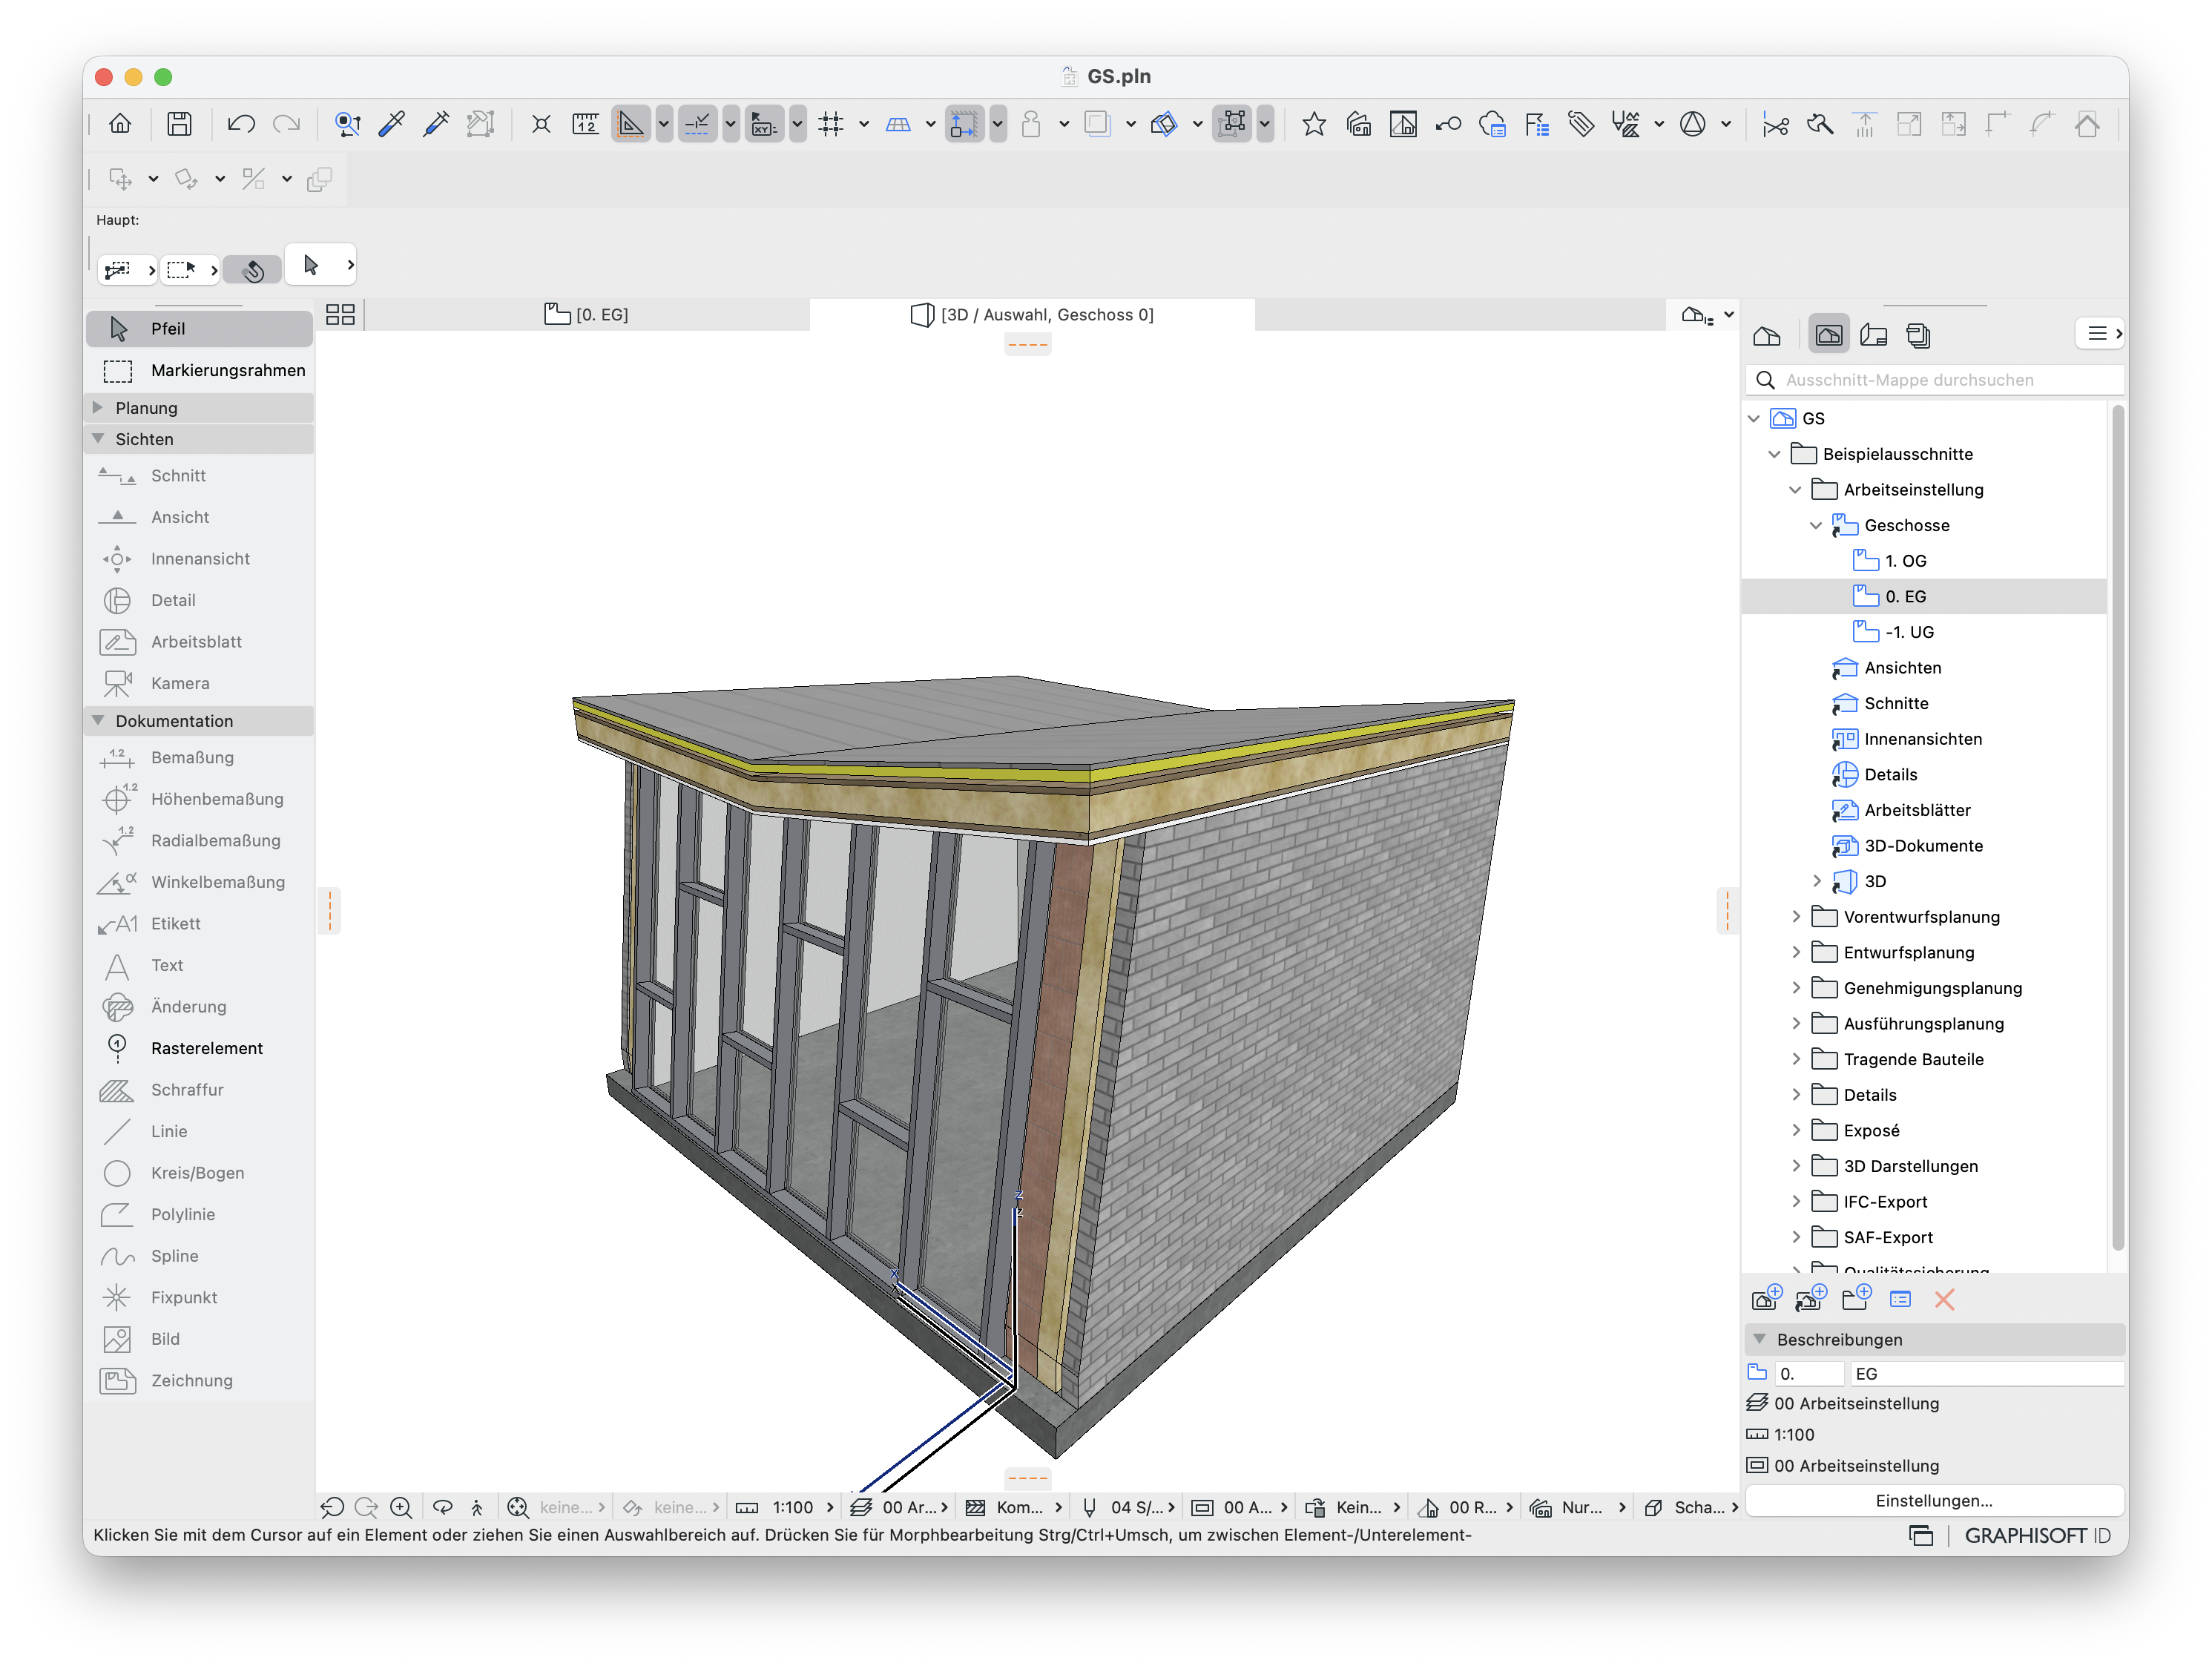Expand the Genehmigungsplanung folder
The height and width of the screenshot is (1666, 2212).
pyautogui.click(x=1796, y=988)
